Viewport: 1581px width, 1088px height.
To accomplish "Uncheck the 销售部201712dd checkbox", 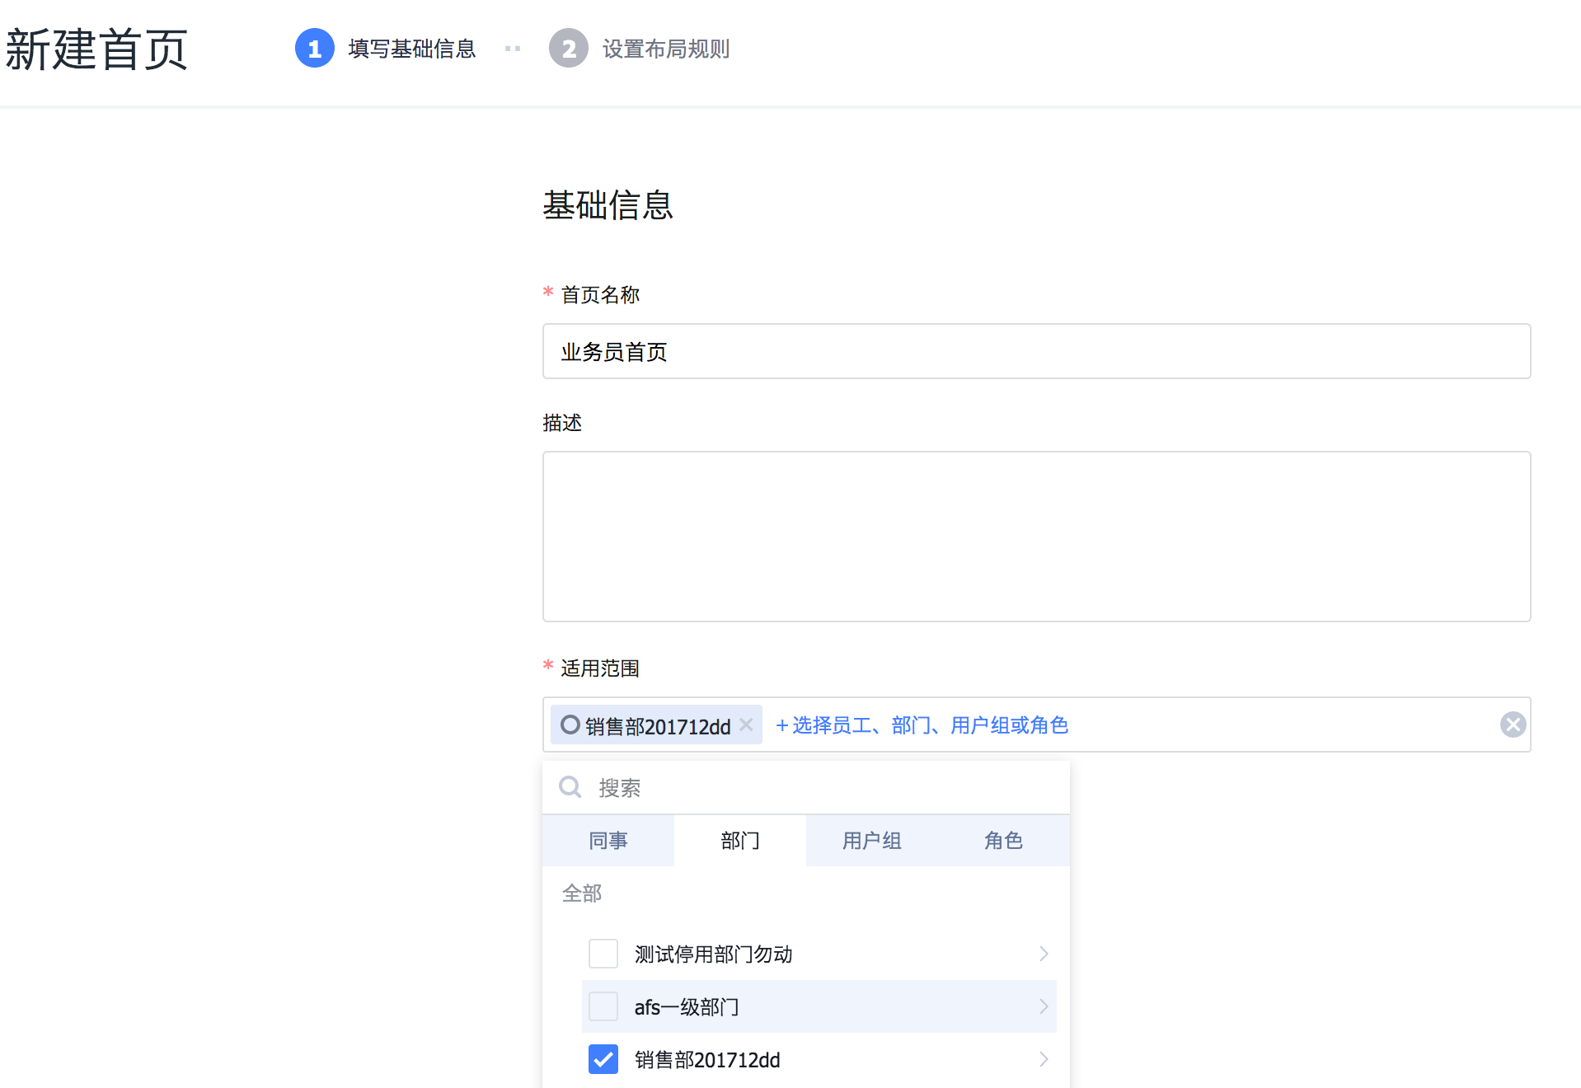I will coord(603,1059).
